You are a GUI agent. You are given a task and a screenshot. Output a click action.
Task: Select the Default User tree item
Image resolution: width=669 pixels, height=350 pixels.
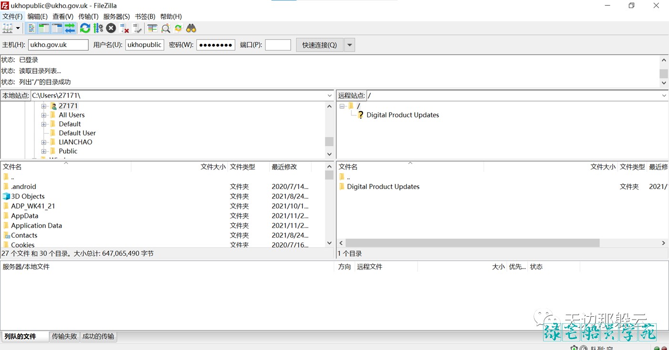(77, 133)
